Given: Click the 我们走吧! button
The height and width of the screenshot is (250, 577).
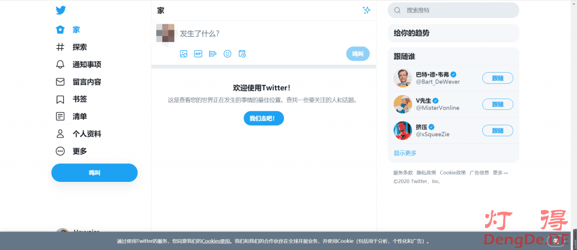Looking at the screenshot, I should tap(264, 118).
